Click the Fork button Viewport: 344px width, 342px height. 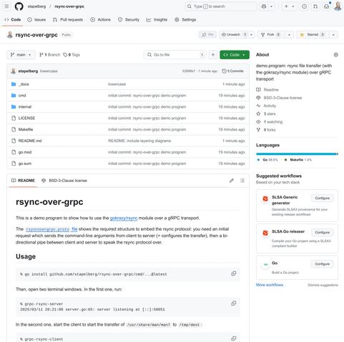tap(270, 35)
